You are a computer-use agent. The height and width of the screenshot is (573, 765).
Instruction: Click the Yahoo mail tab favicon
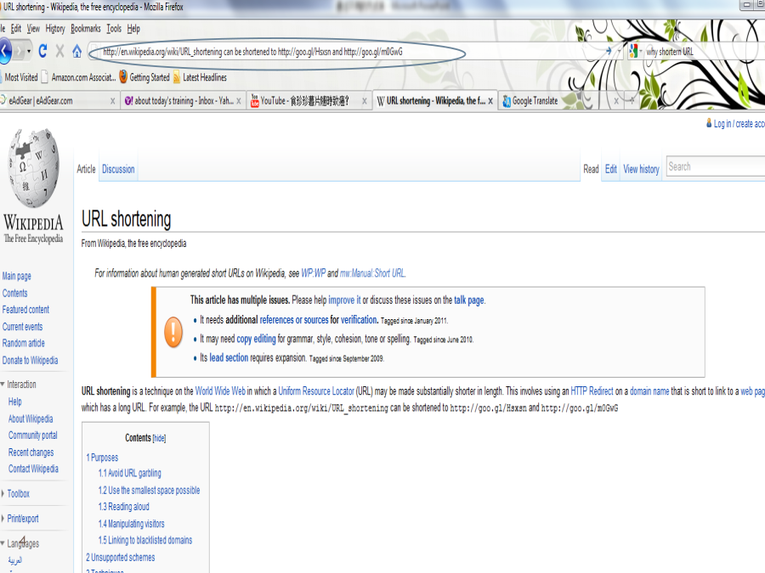point(129,101)
